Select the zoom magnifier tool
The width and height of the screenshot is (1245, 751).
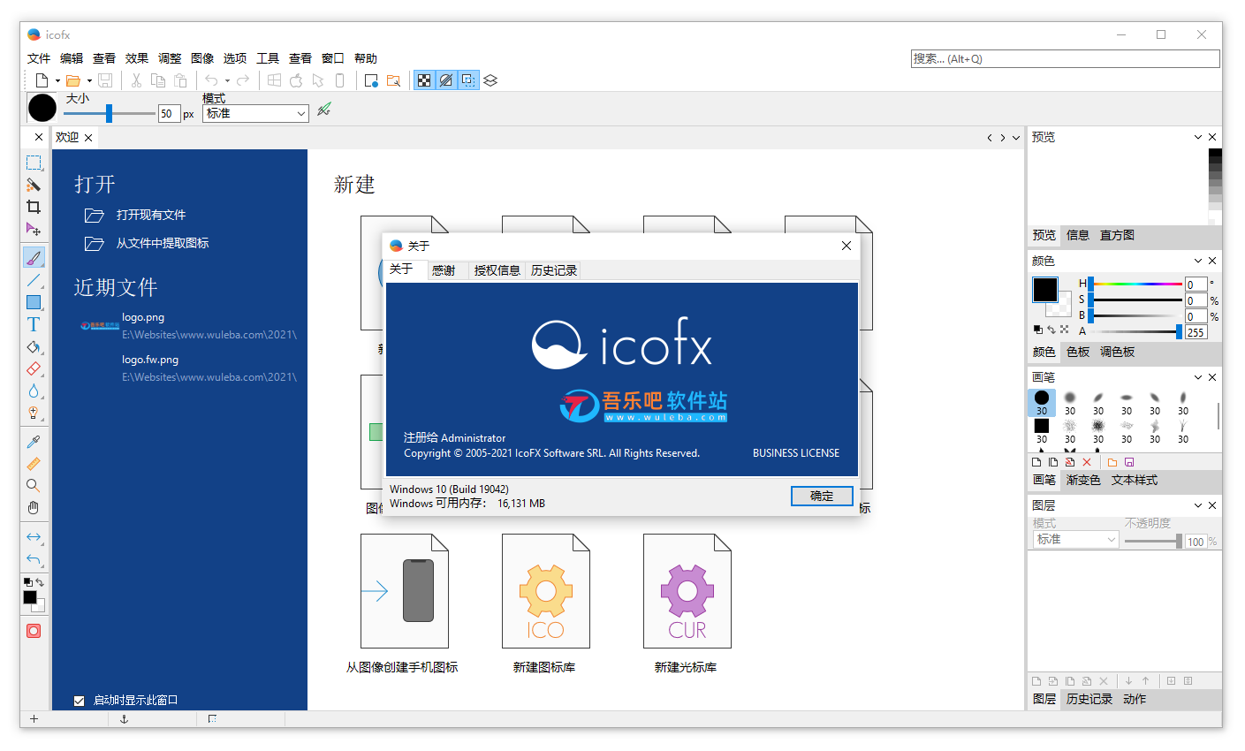click(x=34, y=485)
